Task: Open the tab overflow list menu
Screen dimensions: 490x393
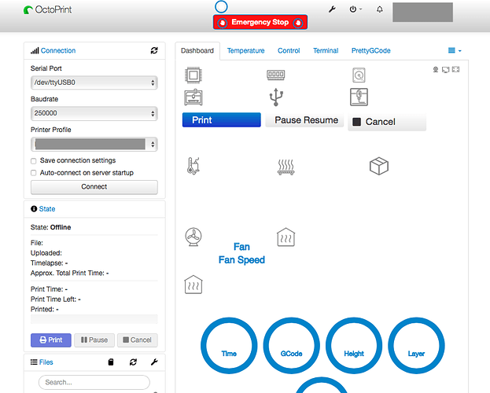Action: [455, 50]
